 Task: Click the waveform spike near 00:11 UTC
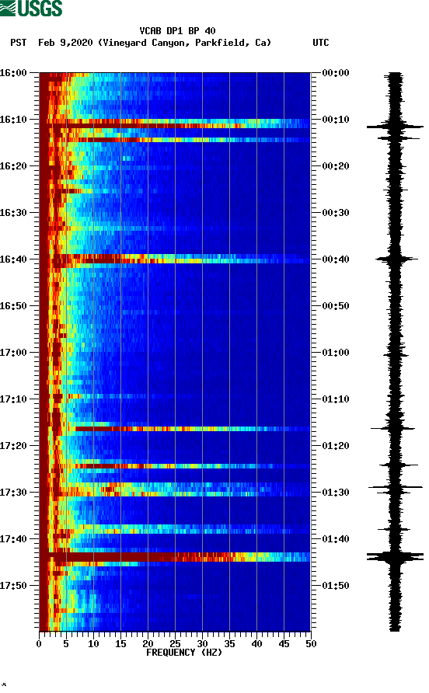click(x=395, y=127)
